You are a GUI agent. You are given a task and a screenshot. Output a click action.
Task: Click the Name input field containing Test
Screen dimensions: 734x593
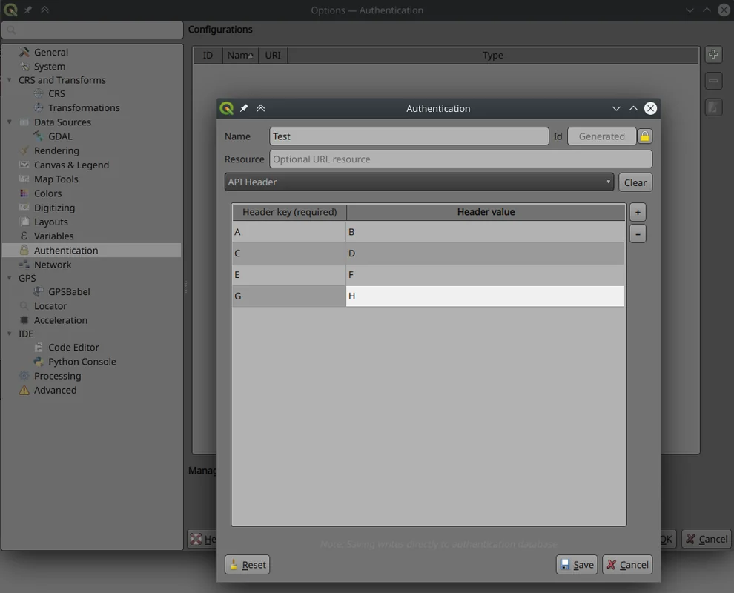click(x=409, y=136)
